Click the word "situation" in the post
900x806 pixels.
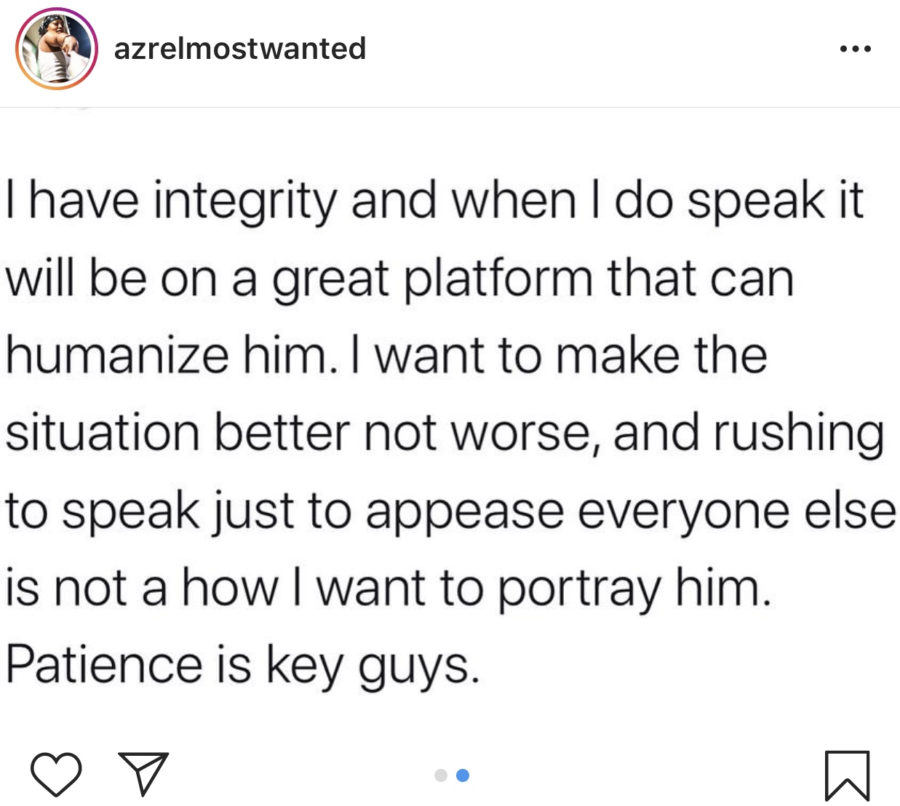103,434
